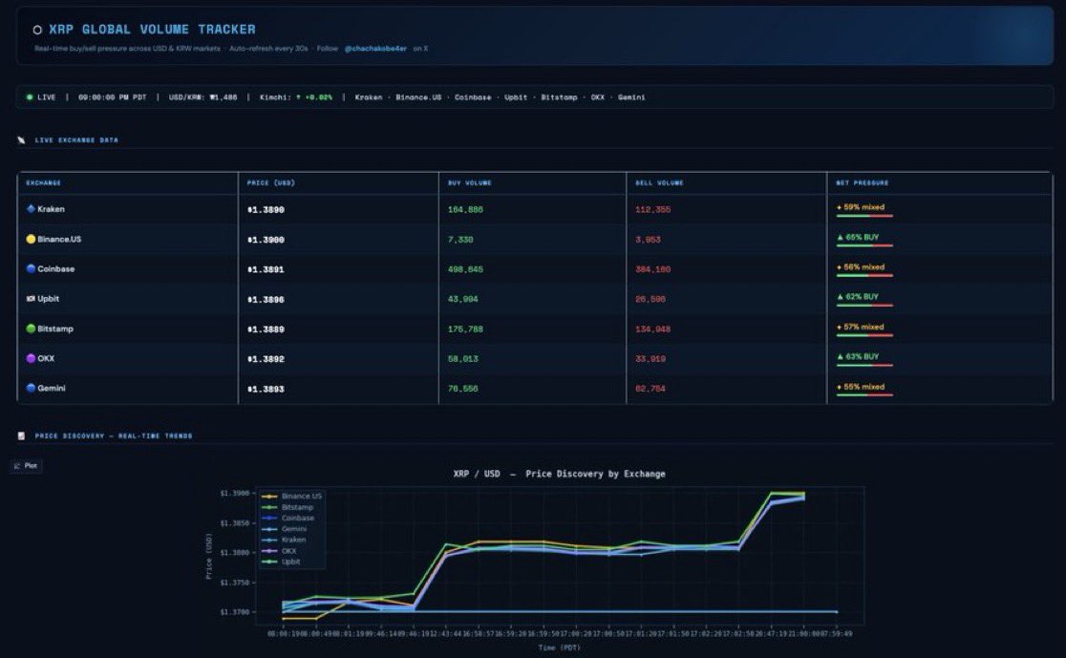Viewport: 1066px width, 658px height.
Task: Open the @chachakobe4er profile link
Action: [375, 49]
